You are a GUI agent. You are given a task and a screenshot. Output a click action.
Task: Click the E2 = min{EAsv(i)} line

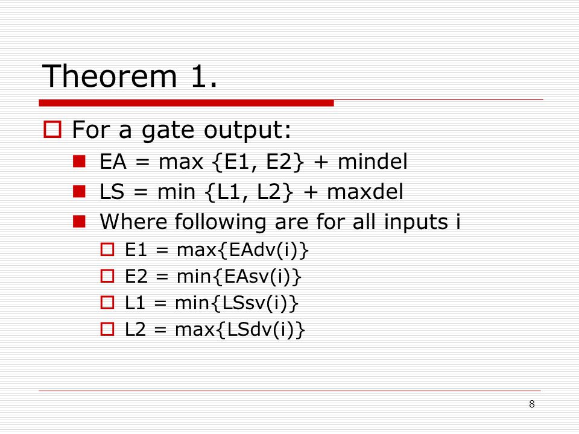click(x=213, y=277)
